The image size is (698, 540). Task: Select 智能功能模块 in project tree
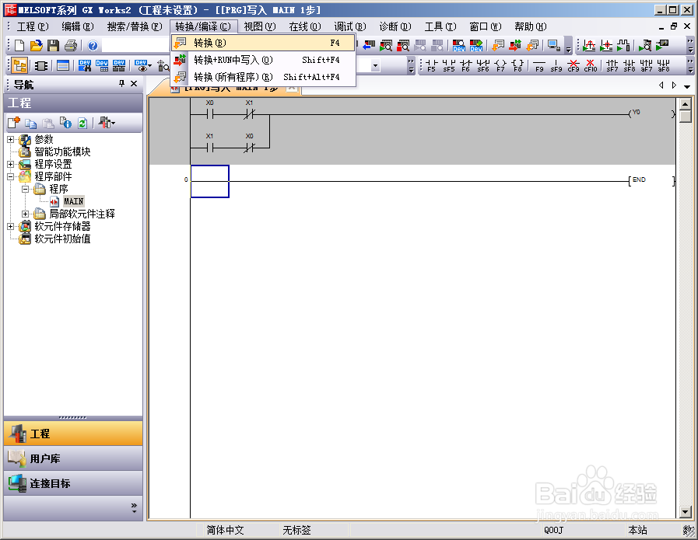pyautogui.click(x=62, y=152)
